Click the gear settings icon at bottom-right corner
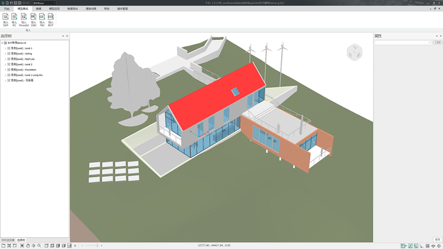 click(x=439, y=246)
